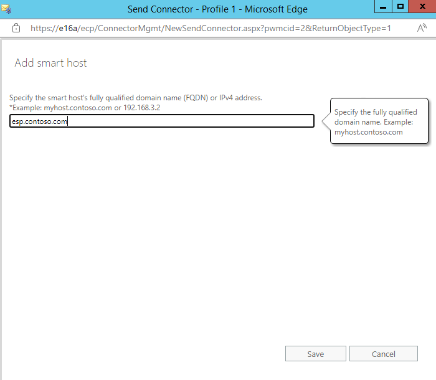Click the lock site information icon

click(x=16, y=28)
